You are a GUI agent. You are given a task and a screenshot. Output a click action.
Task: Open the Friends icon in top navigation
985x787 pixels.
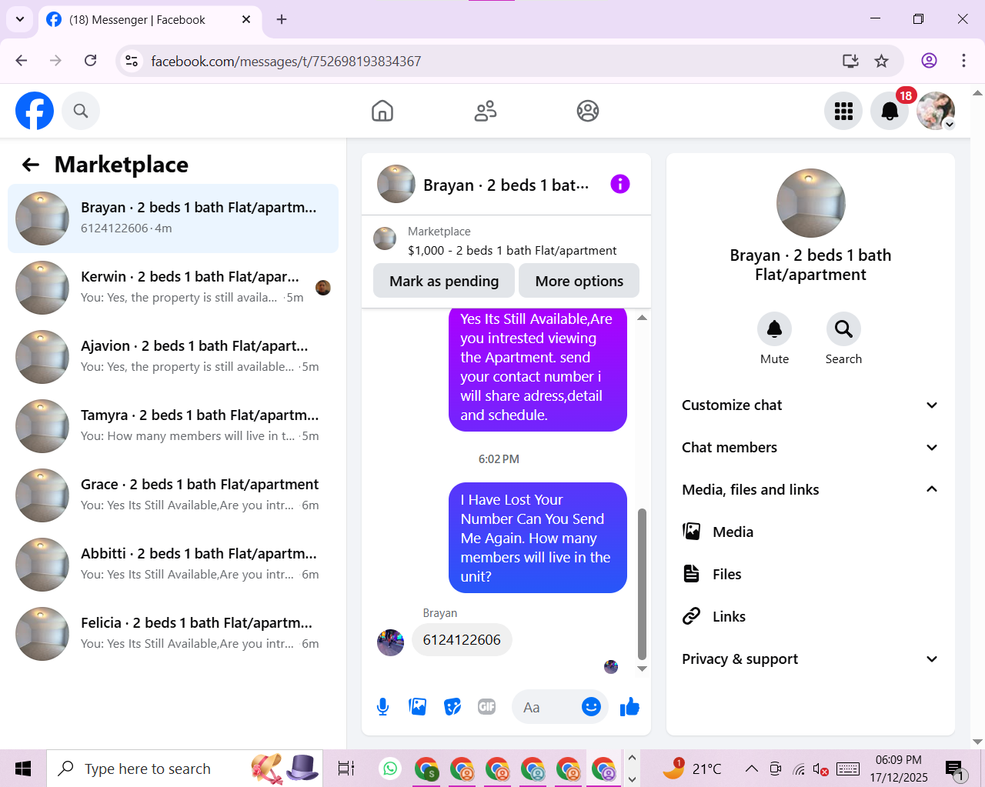pos(486,111)
